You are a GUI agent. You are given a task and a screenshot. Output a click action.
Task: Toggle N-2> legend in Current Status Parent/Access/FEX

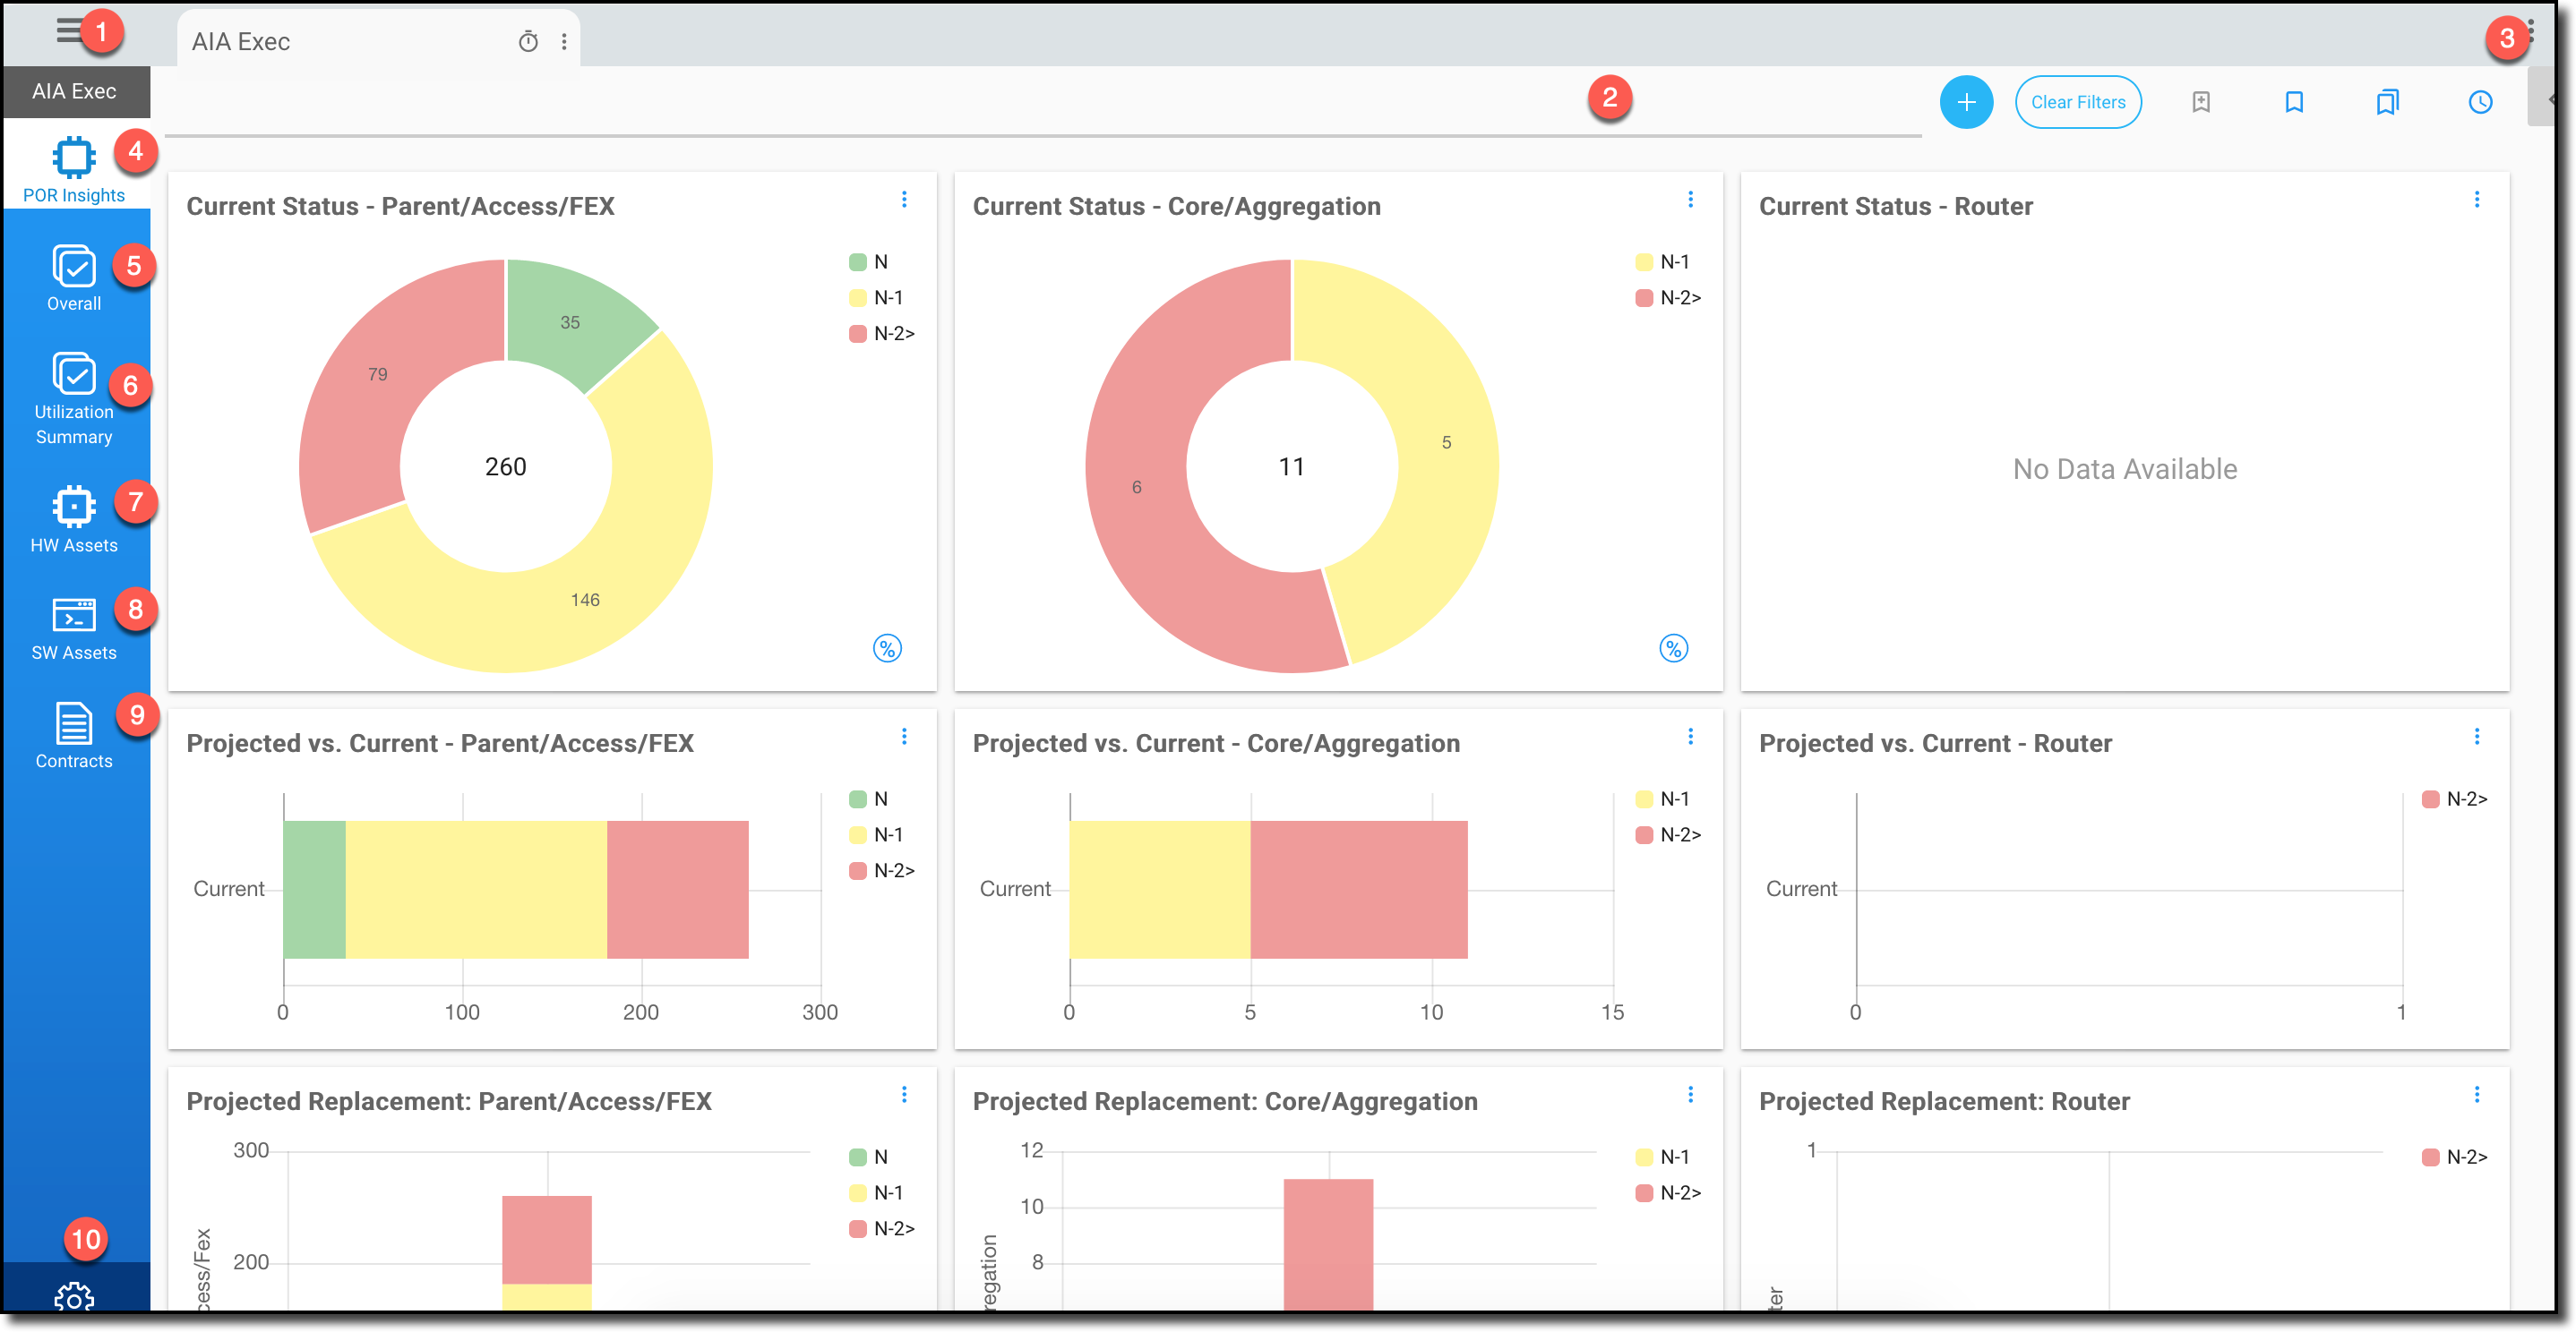pyautogui.click(x=882, y=334)
